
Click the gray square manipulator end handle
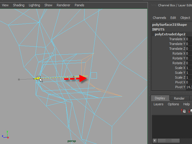tap(19, 79)
